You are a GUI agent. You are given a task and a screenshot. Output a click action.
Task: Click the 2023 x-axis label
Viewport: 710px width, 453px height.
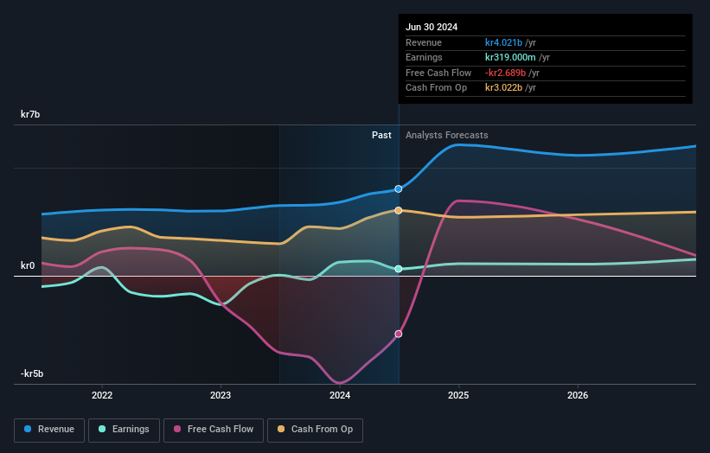[221, 395]
